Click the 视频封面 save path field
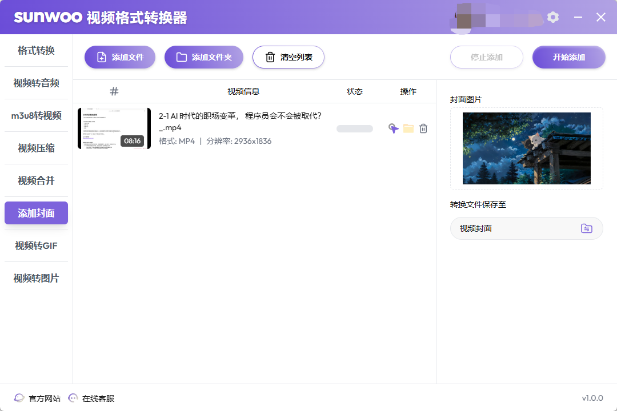Viewport: 617px width, 411px height. [527, 228]
